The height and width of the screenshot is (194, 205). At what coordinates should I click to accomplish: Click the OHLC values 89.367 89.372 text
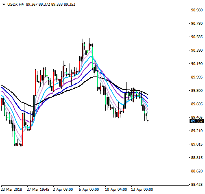38,4
